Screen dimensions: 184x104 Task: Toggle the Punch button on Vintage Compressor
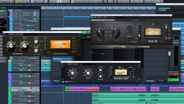(x=41, y=42)
